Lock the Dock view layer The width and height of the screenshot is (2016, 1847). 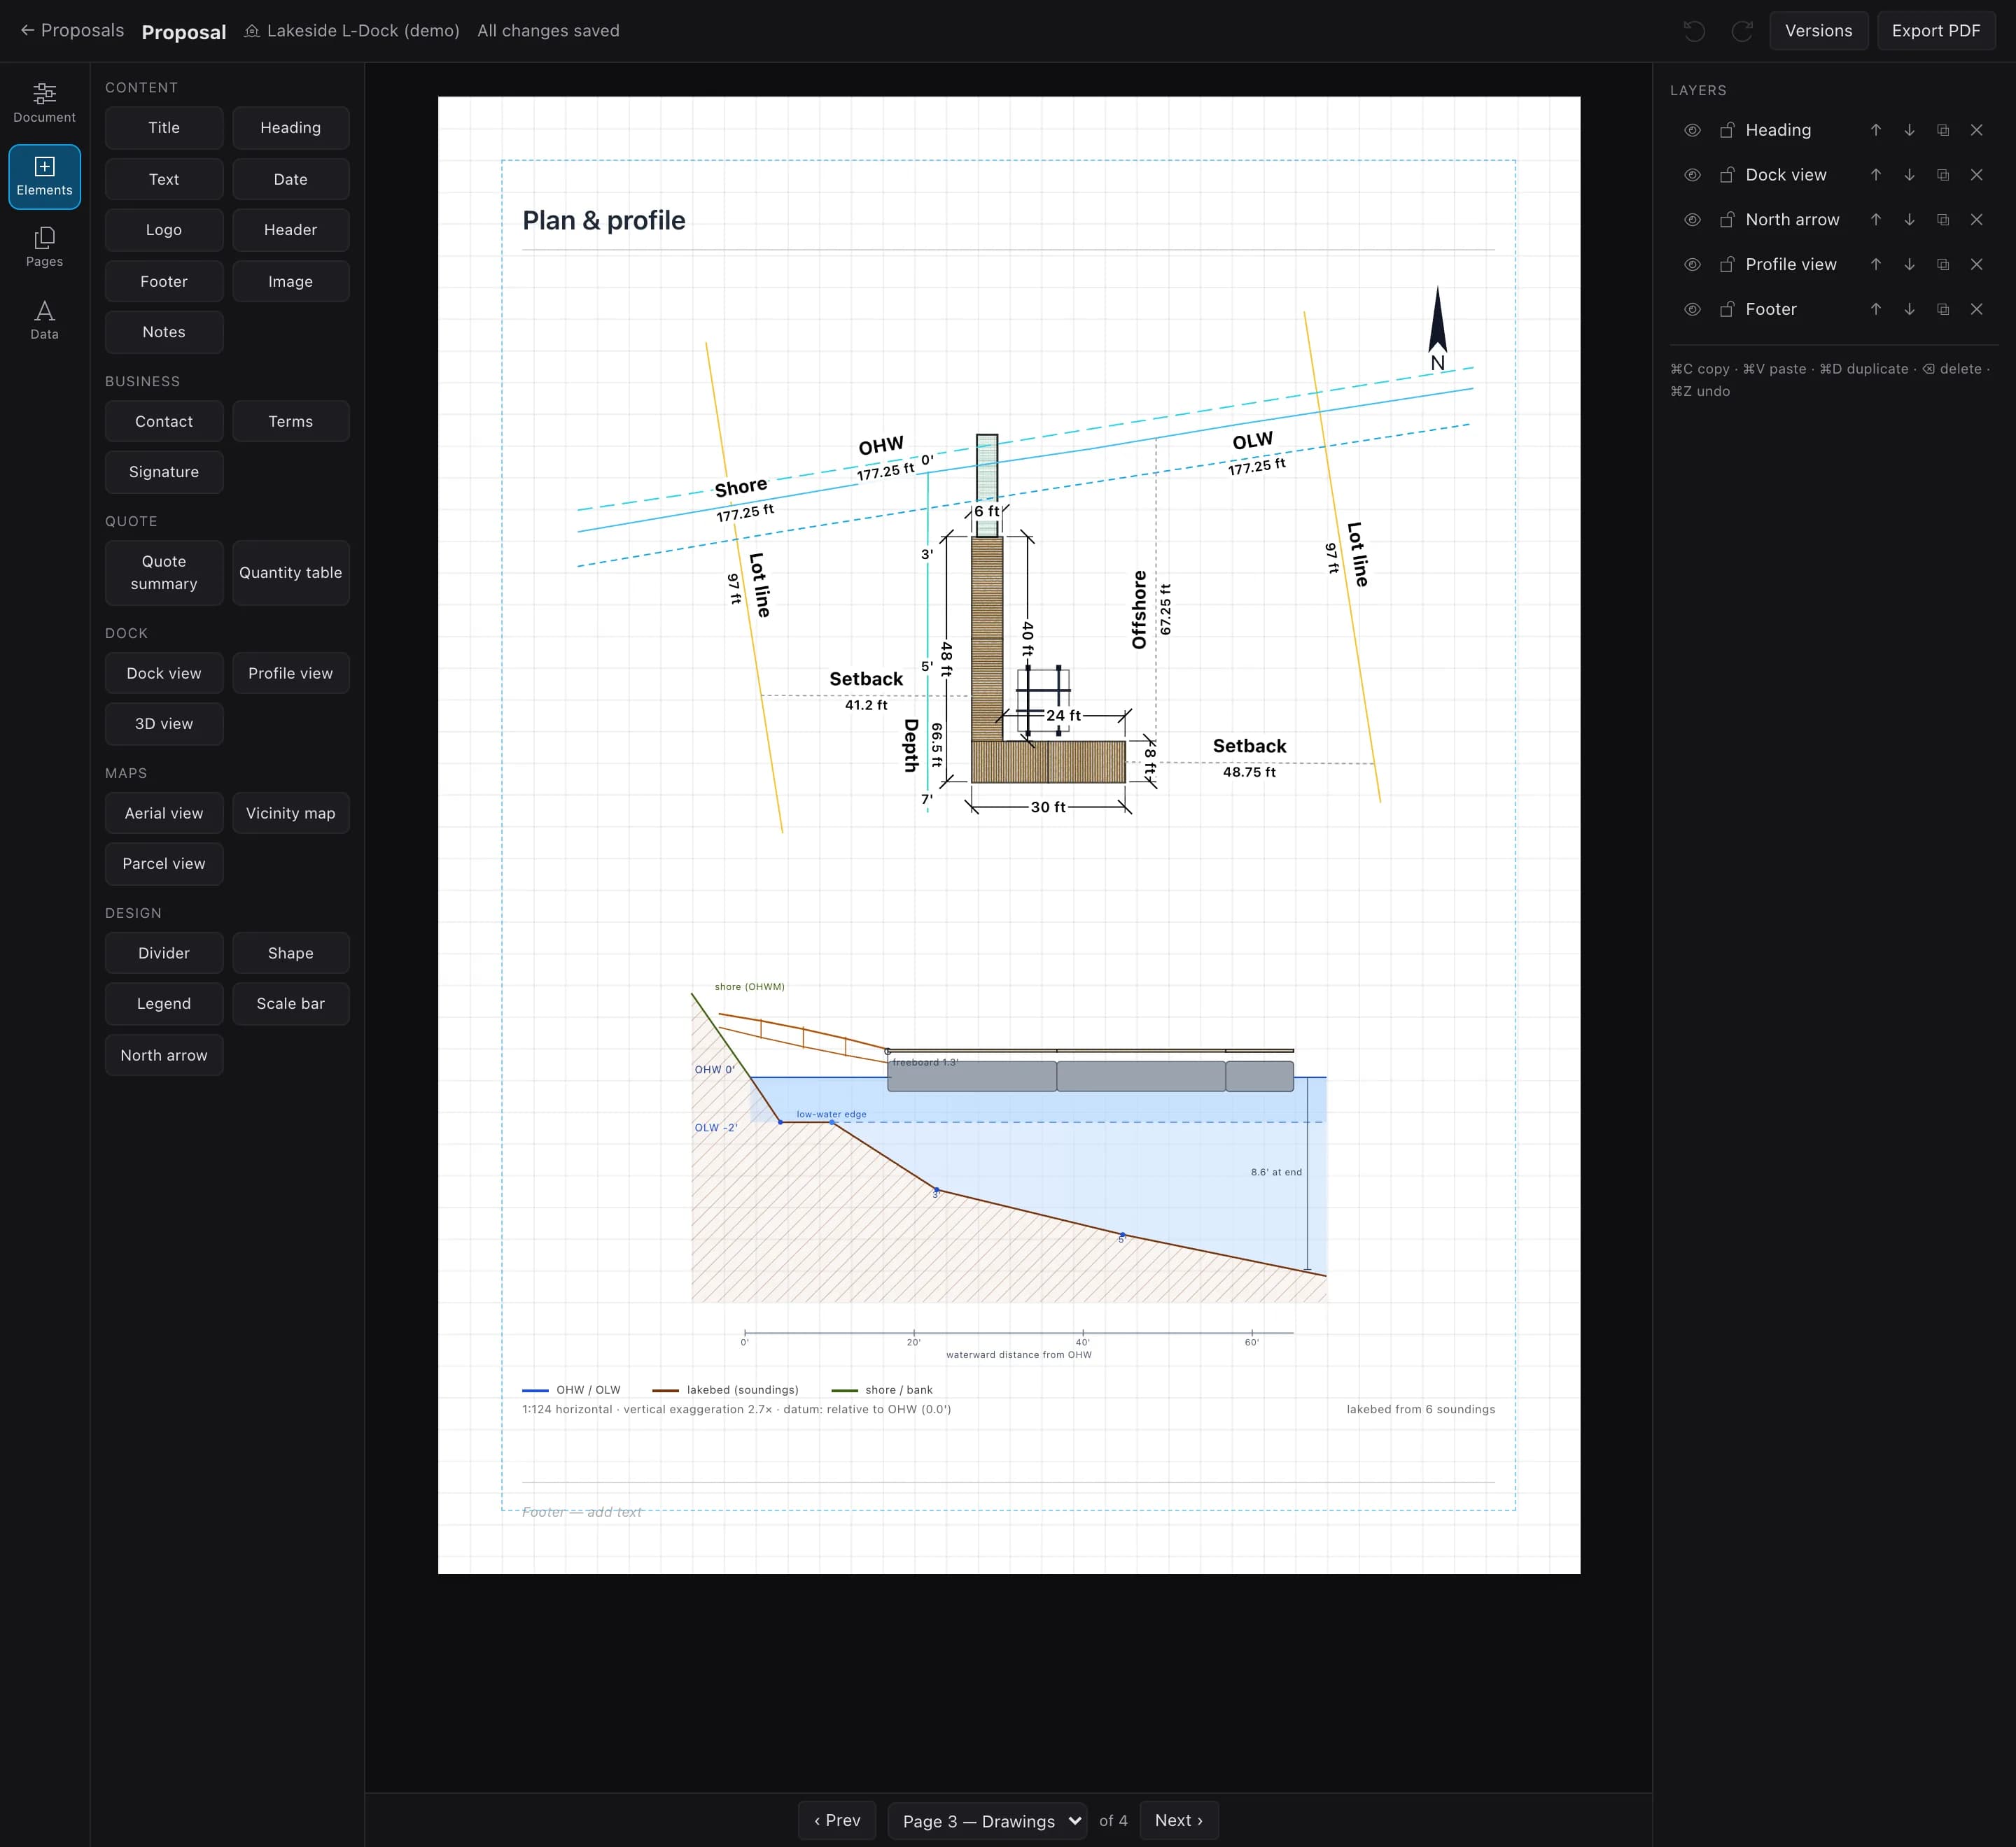1726,175
